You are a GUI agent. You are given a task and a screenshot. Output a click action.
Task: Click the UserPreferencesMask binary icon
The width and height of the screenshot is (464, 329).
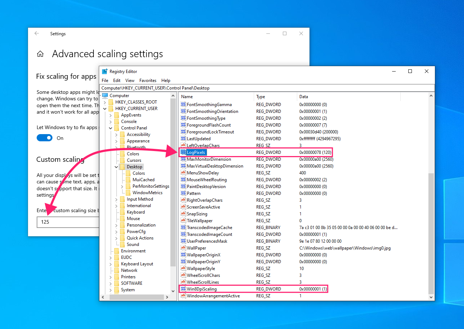183,241
